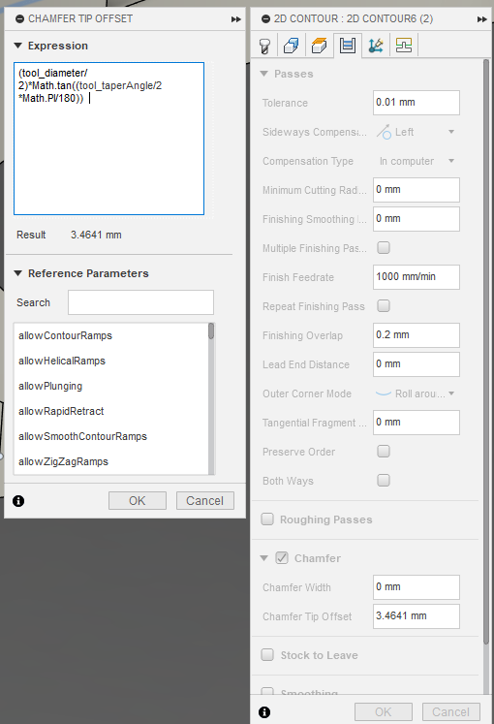Toggle Repeat Finishing Pass checkbox
The height and width of the screenshot is (724, 494).
coord(384,306)
